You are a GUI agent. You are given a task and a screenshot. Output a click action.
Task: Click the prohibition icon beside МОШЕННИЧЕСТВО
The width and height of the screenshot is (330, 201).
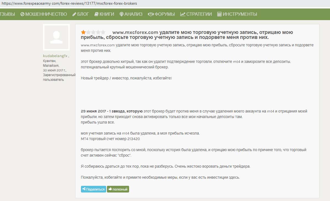click(x=22, y=14)
